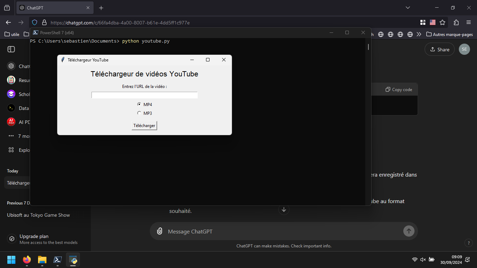Image resolution: width=477 pixels, height=268 pixels.
Task: Select the MP3 format option
Action: click(x=139, y=113)
